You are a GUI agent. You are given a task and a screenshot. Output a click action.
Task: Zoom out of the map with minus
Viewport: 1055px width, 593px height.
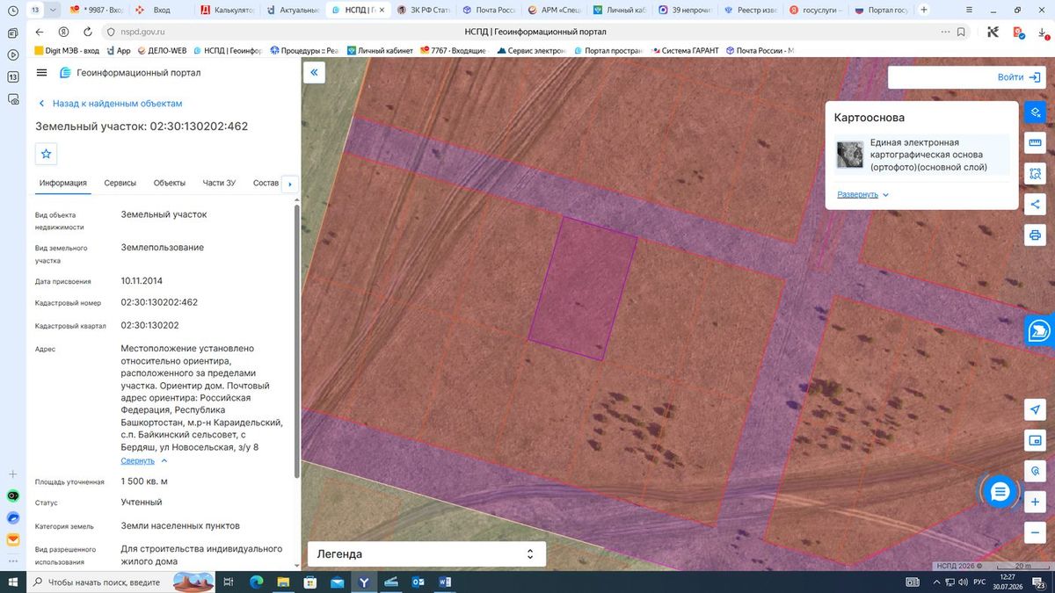(1035, 532)
